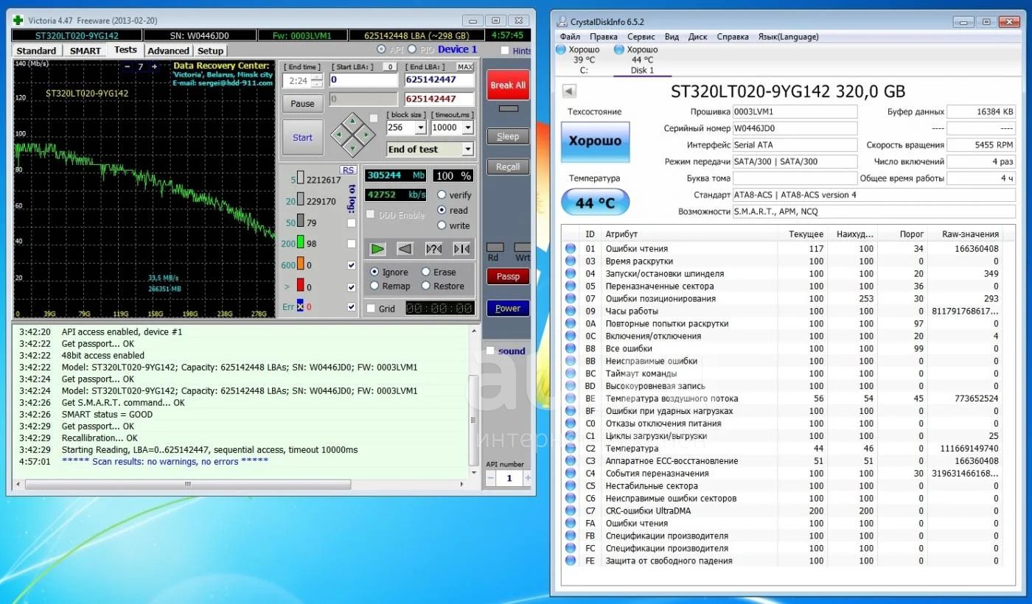Click the CrystalDiskInfo title bar app icon
1032x604 pixels.
pos(562,22)
